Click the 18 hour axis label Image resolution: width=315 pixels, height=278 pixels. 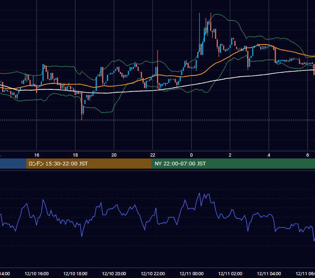point(76,155)
